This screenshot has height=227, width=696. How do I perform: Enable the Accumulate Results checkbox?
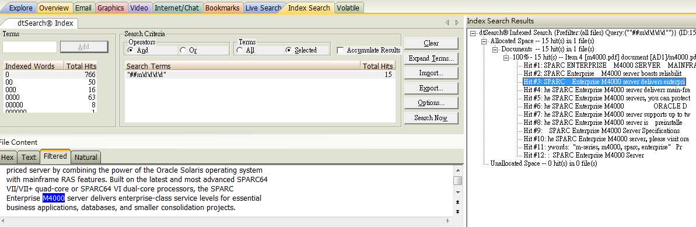point(341,50)
